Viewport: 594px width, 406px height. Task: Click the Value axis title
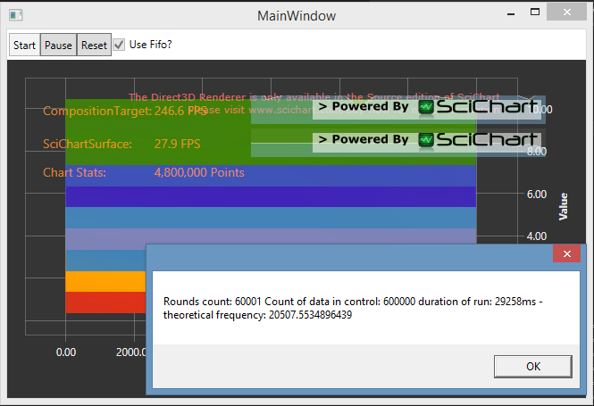click(x=564, y=206)
